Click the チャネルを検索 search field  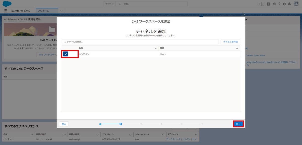[140, 42]
